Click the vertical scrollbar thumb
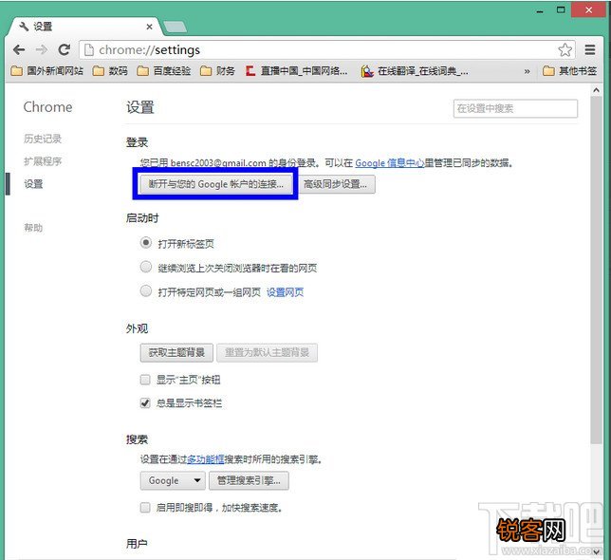 click(x=596, y=270)
